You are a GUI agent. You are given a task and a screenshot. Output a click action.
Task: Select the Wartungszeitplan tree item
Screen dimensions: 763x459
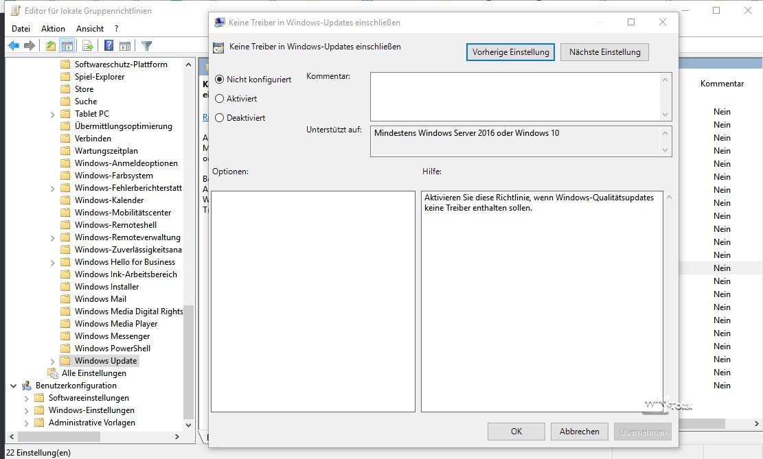point(106,151)
